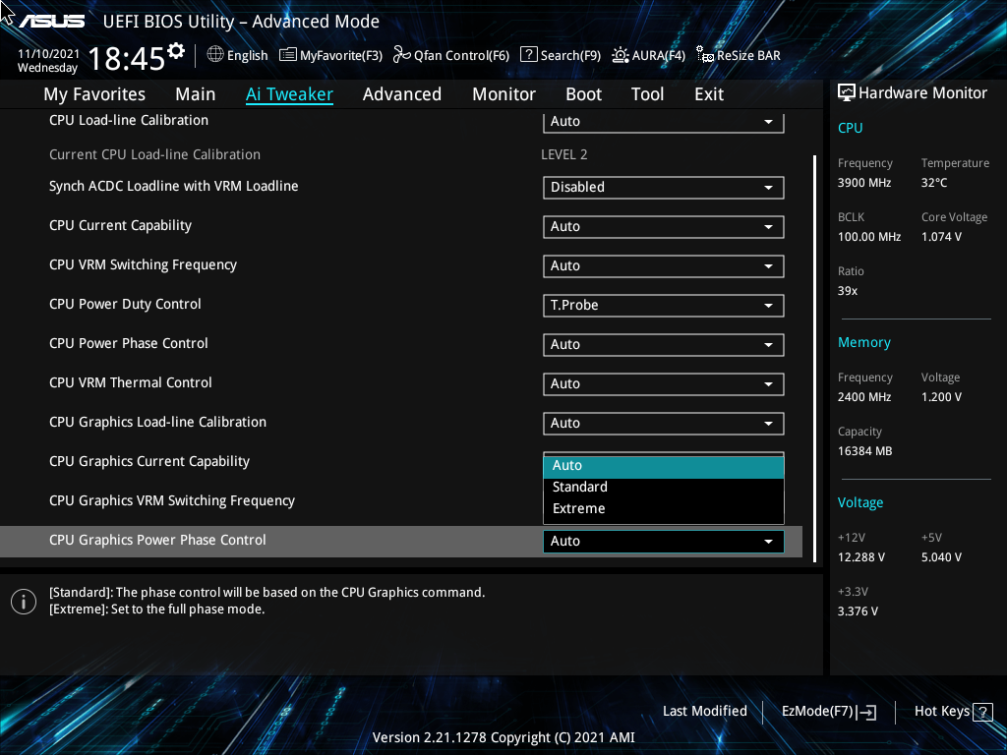1007x755 pixels.
Task: Choose Extreme in the open dropdown list
Action: click(664, 508)
